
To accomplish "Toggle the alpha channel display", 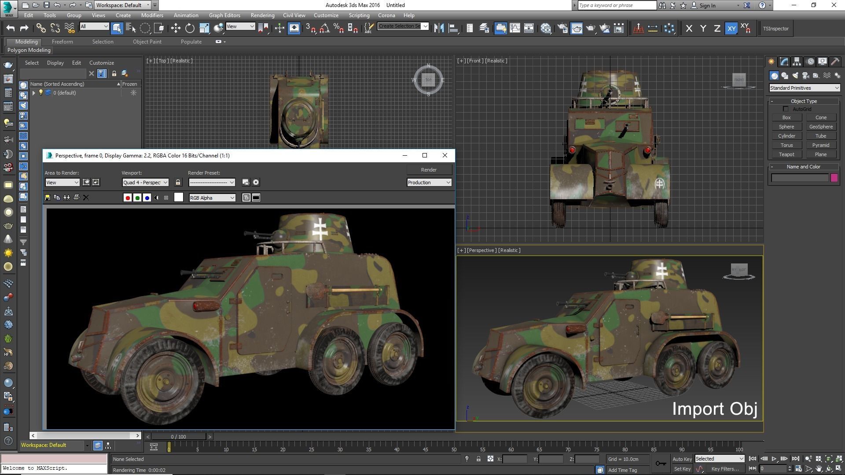I will 157,198.
